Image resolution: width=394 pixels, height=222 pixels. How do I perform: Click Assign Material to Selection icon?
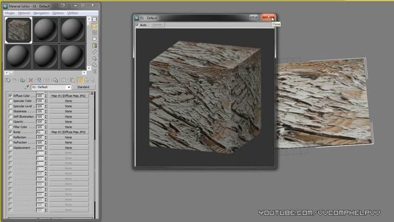(x=23, y=80)
